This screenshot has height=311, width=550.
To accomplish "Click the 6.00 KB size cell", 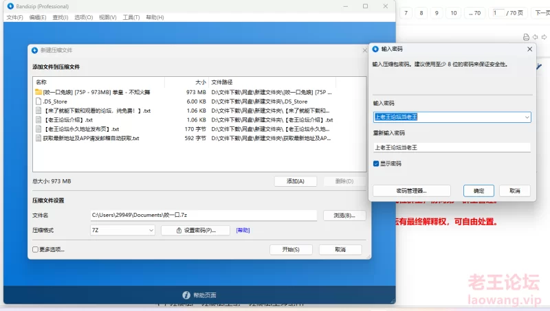I will (196, 101).
